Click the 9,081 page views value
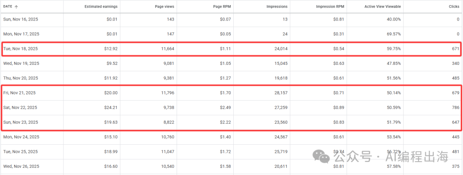463x175 pixels. click(168, 64)
